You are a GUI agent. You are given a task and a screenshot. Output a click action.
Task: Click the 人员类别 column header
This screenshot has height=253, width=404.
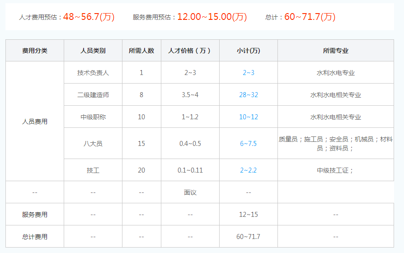(93, 51)
